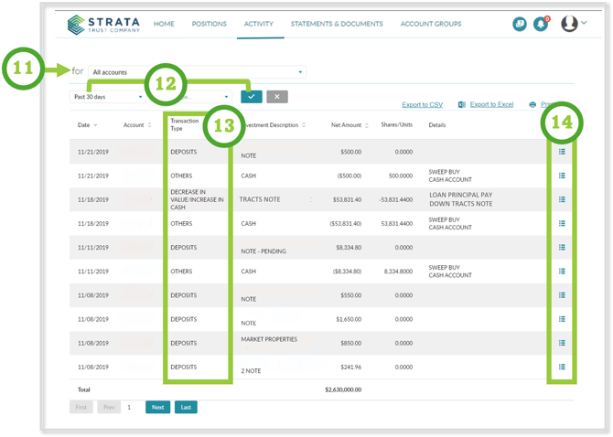This screenshot has width=613, height=437.
Task: Open details icon for 11/18/2019 OTHERS cash row
Action: pos(562,223)
